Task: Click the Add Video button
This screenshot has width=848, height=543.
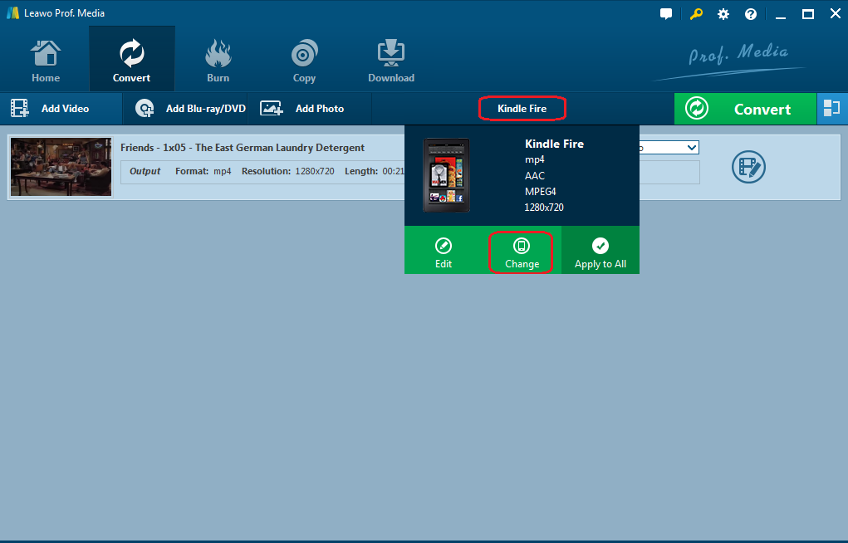Action: [51, 109]
